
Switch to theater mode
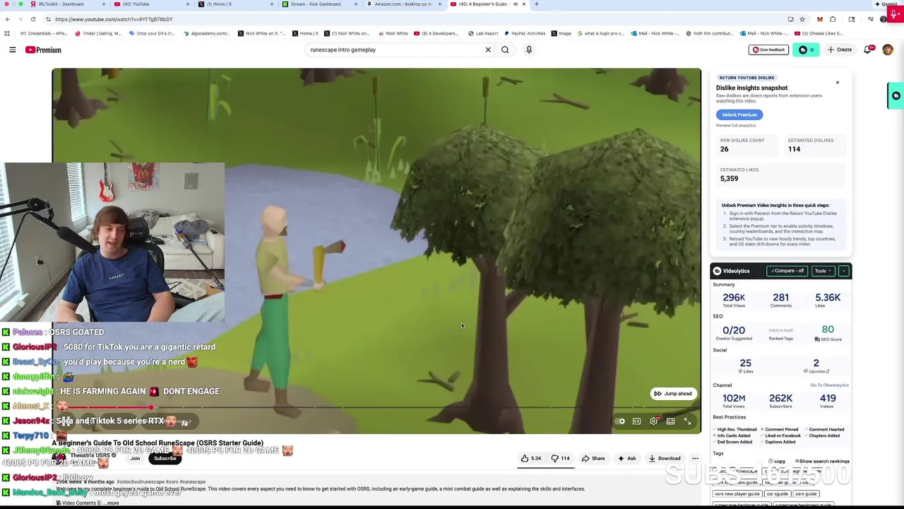(x=670, y=421)
